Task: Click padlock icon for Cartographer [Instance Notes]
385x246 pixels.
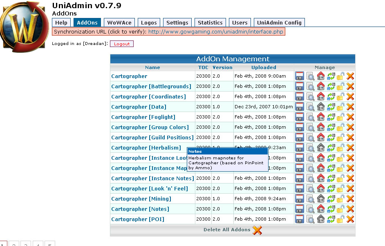Action: point(340,178)
